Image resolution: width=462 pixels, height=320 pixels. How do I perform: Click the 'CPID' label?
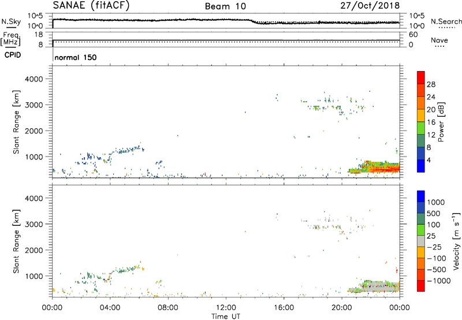coord(13,55)
